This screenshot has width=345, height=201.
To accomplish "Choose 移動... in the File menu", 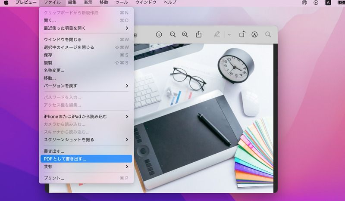I will tap(86, 78).
